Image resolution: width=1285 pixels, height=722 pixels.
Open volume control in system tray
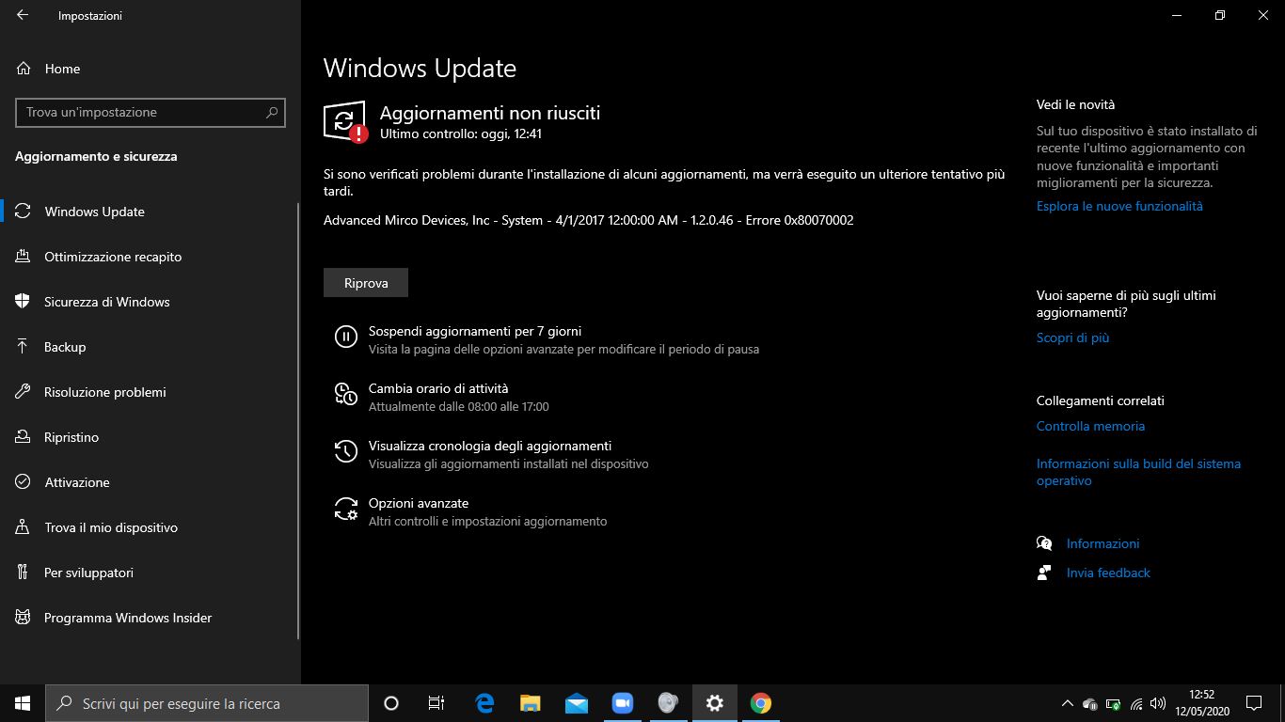(x=1158, y=703)
